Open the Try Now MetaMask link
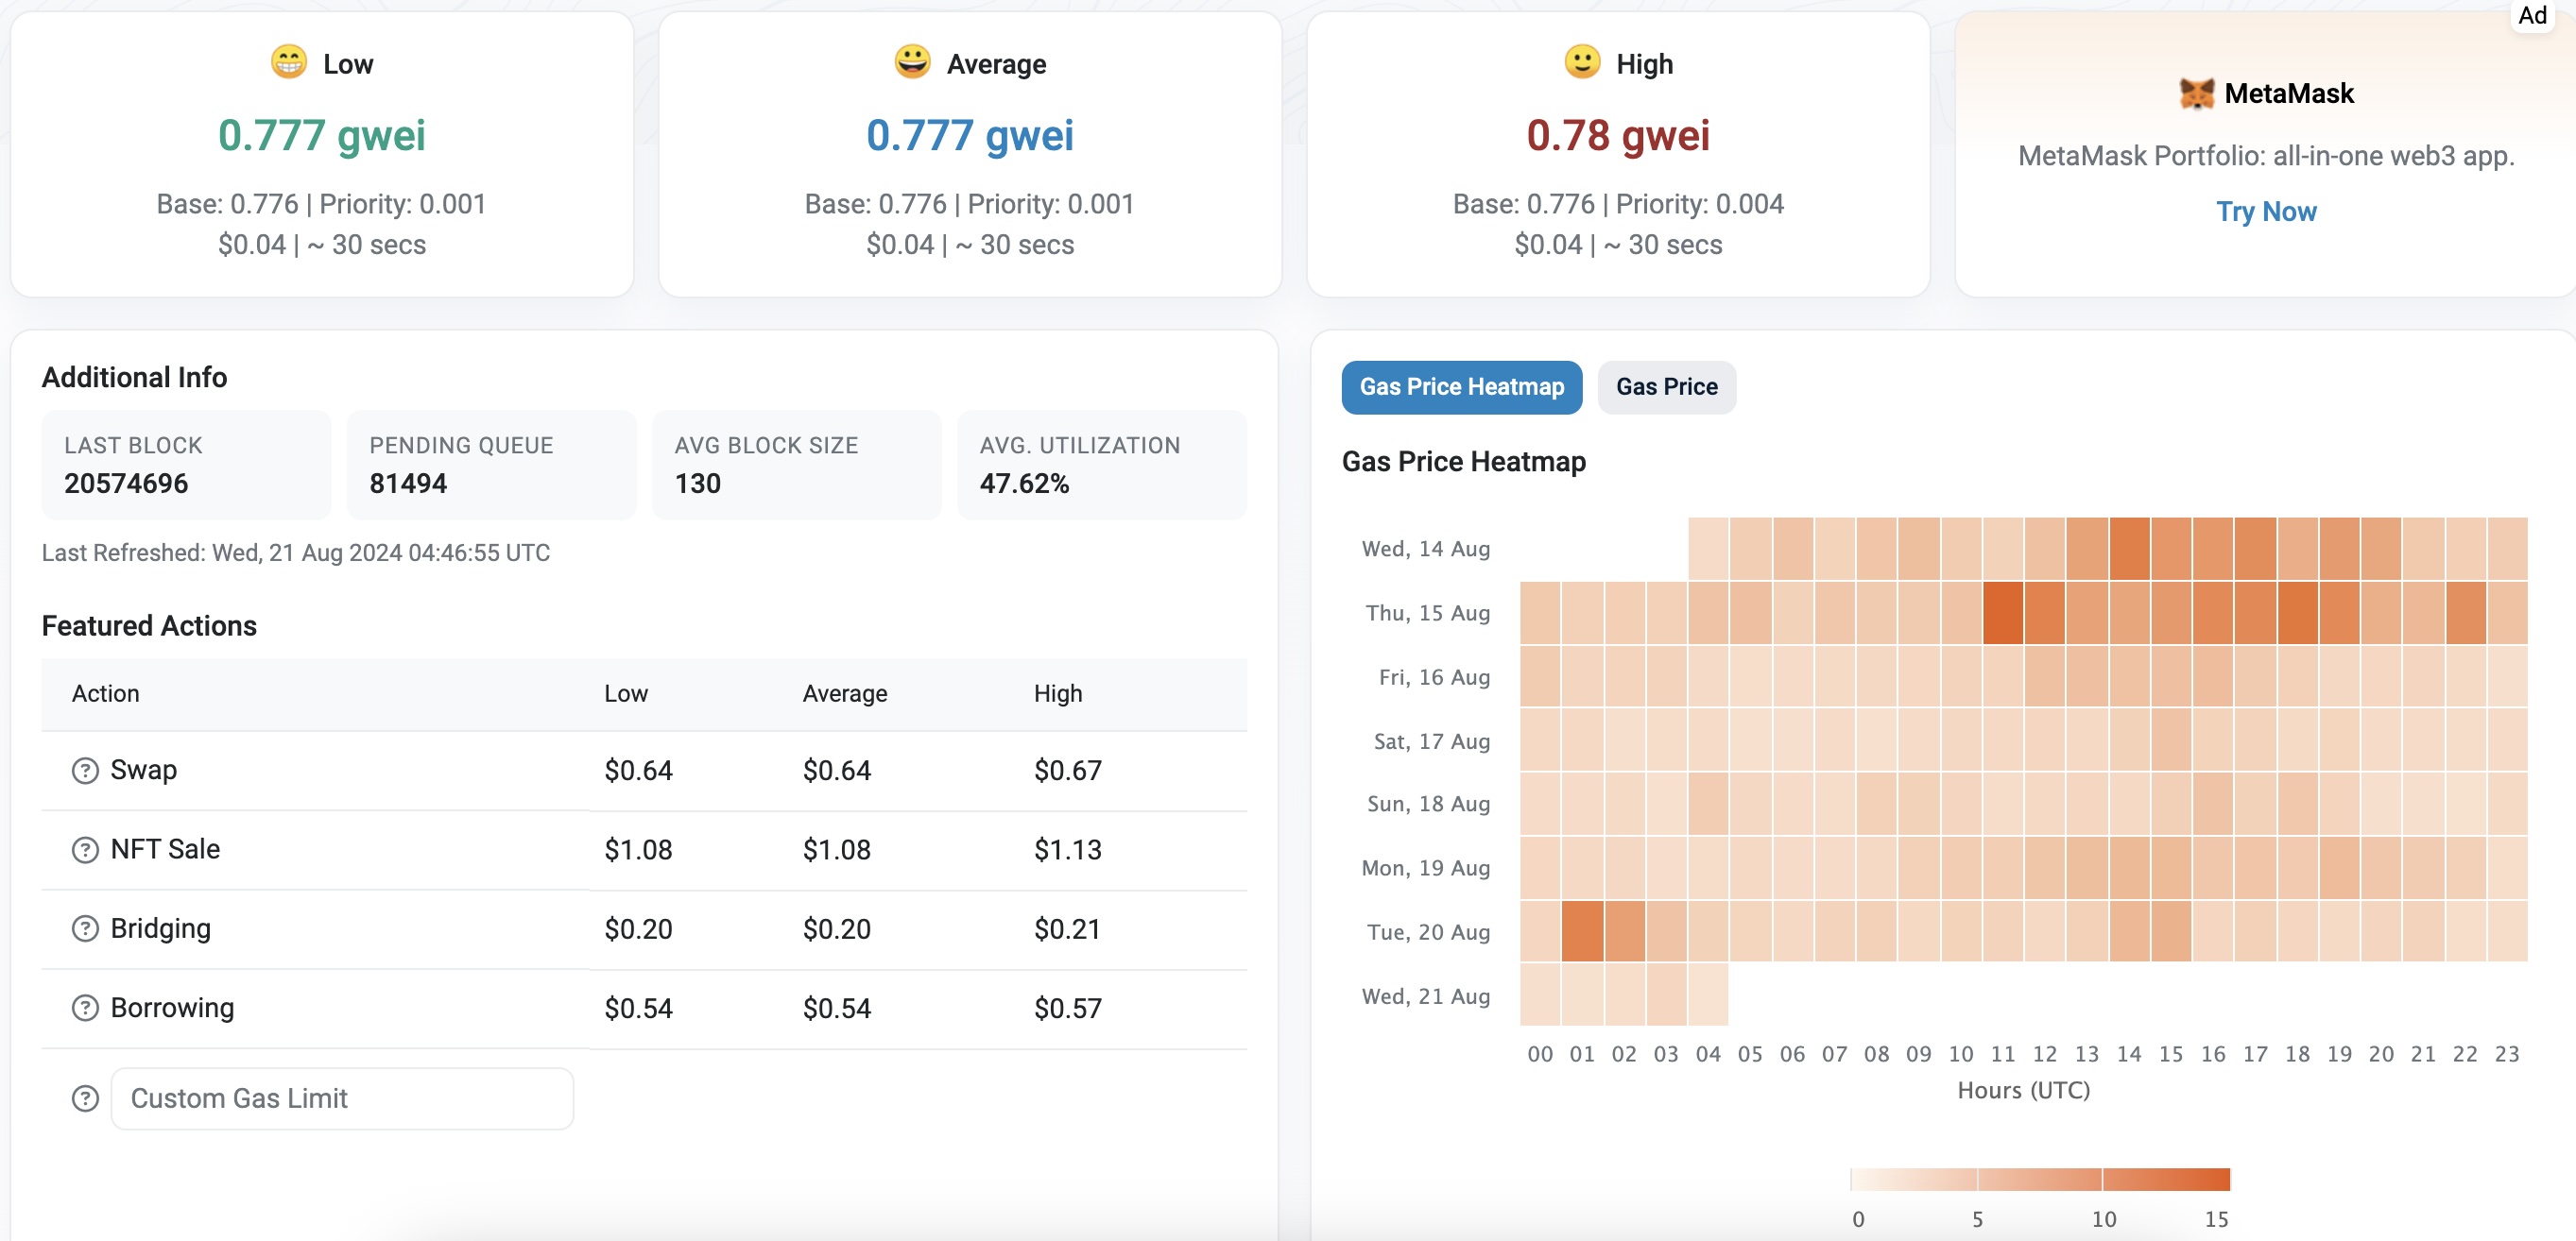The image size is (2576, 1241). coord(2265,212)
